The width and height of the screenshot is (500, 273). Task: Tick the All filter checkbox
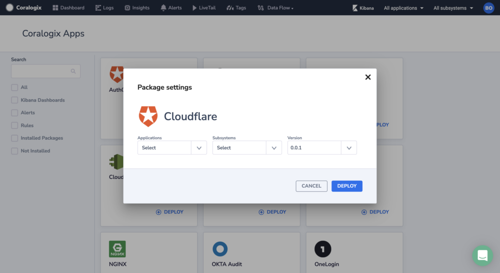coord(14,87)
